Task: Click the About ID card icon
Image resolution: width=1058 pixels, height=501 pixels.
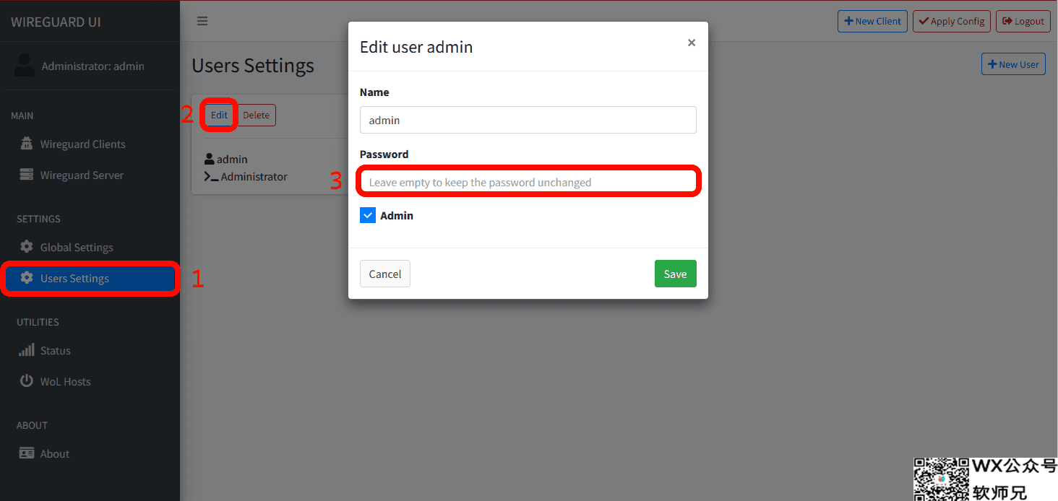Action: tap(27, 453)
